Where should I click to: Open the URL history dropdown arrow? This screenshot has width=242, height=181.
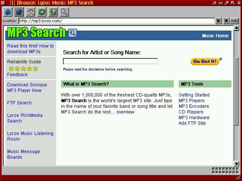point(218,21)
